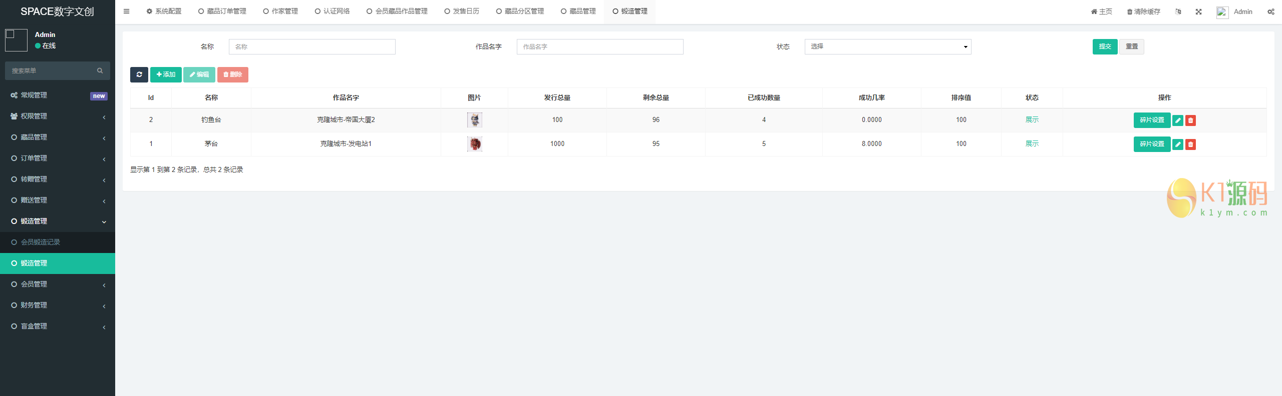Switch to the 藏品分区管理 tab
The width and height of the screenshot is (1282, 396).
(520, 11)
